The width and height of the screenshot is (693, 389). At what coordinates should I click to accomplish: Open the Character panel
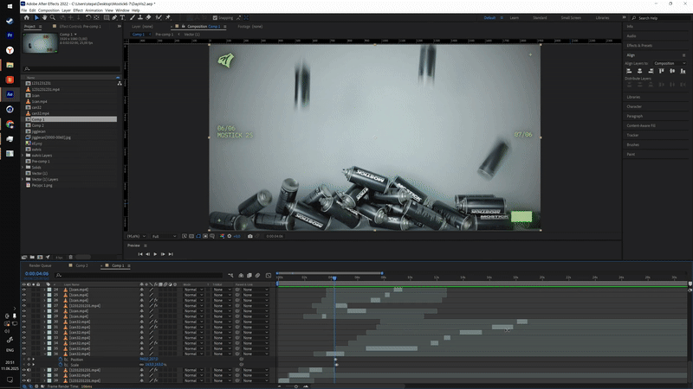point(634,106)
